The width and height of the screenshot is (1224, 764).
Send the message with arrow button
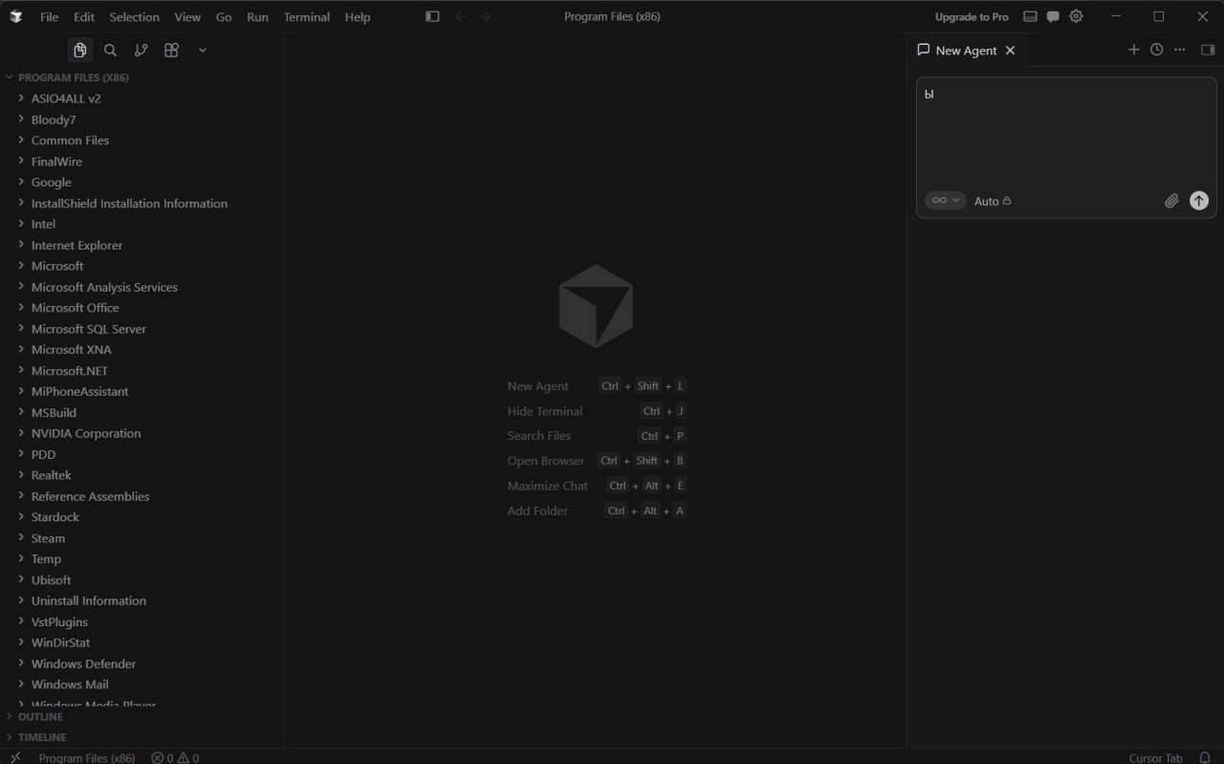coord(1199,201)
